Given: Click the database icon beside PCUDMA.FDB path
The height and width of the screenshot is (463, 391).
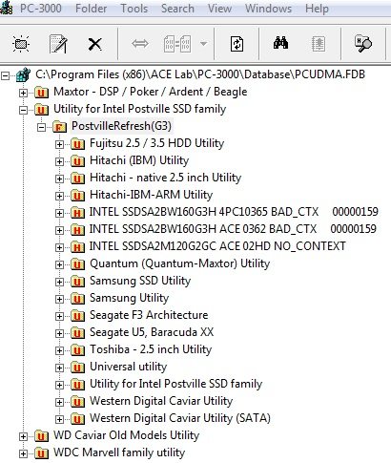Looking at the screenshot, I should tap(23, 75).
